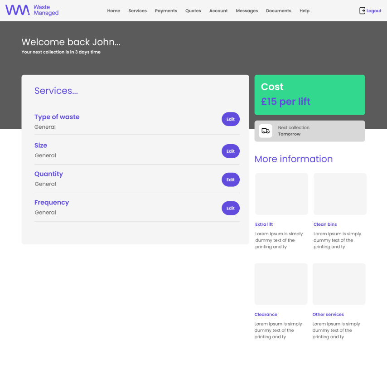Click the Help nav link
The height and width of the screenshot is (384, 387).
pyautogui.click(x=305, y=11)
